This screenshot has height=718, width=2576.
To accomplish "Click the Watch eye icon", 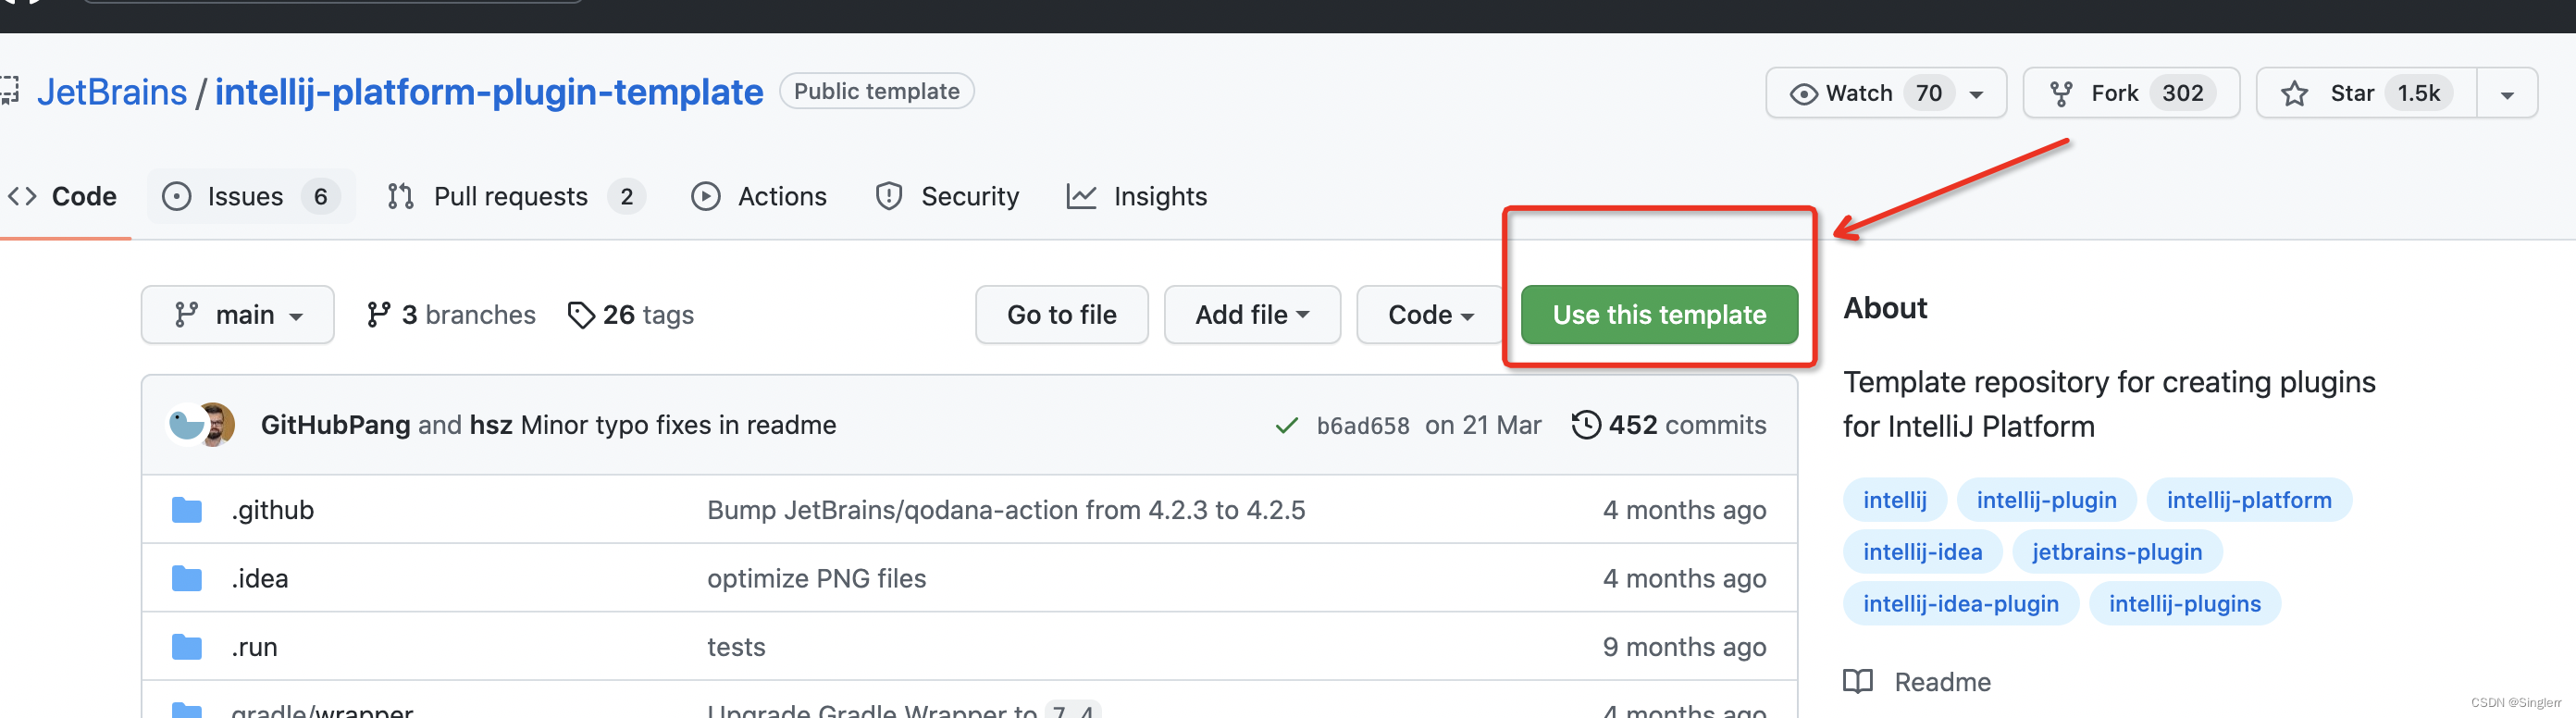I will [1803, 94].
